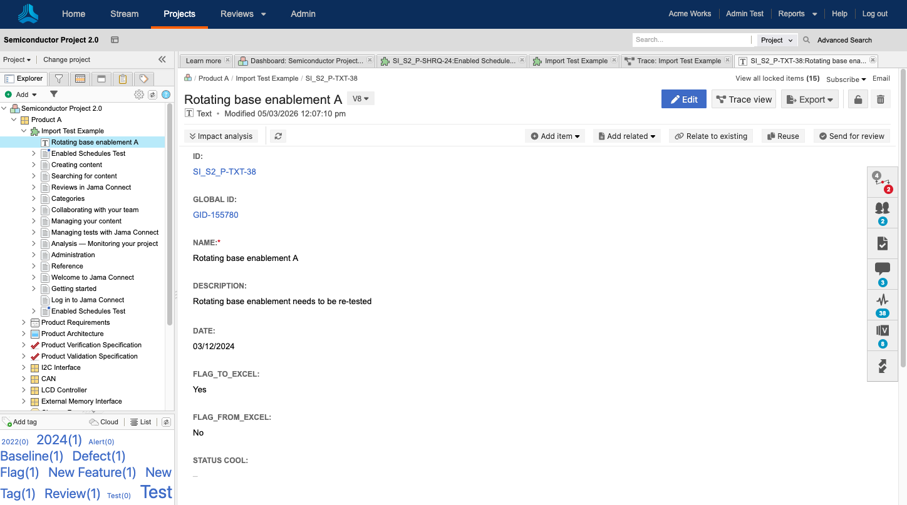Click the magnifier search icon
The width and height of the screenshot is (907, 505).
click(x=807, y=40)
